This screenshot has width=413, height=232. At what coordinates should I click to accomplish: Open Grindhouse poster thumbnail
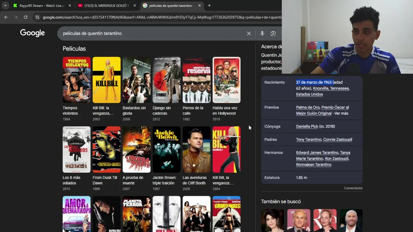tap(227, 214)
